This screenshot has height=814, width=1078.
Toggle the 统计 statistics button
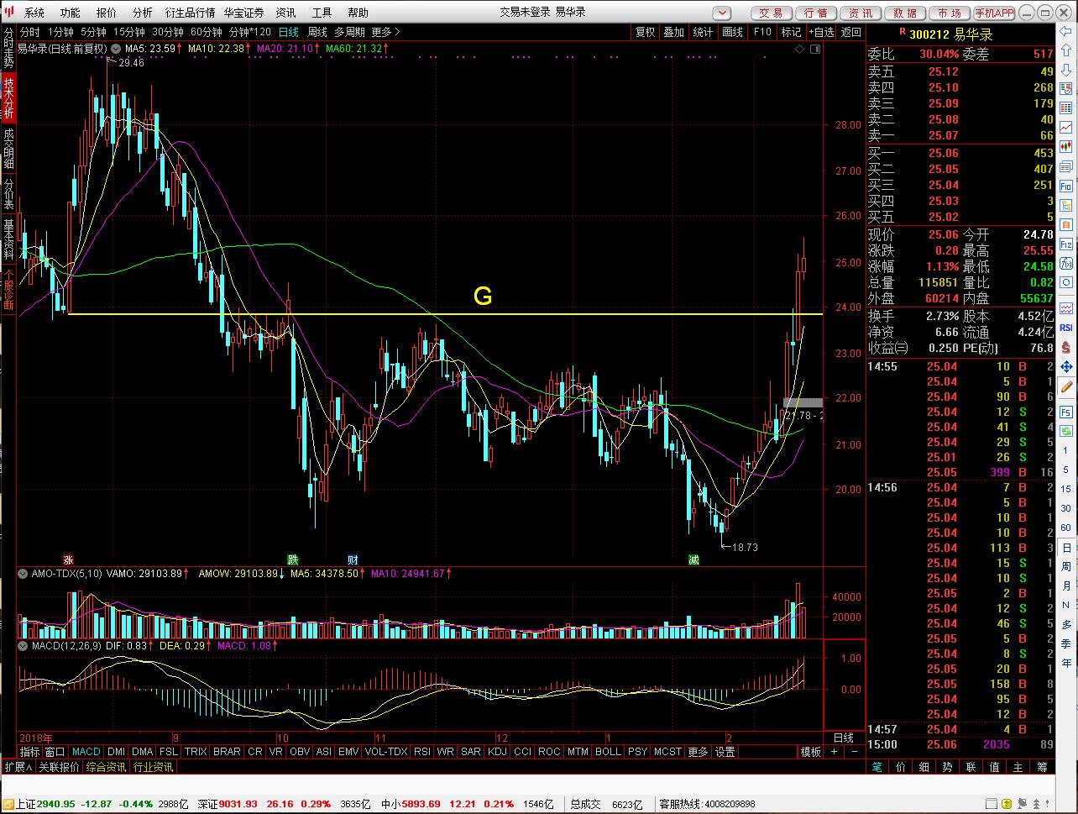pos(704,32)
